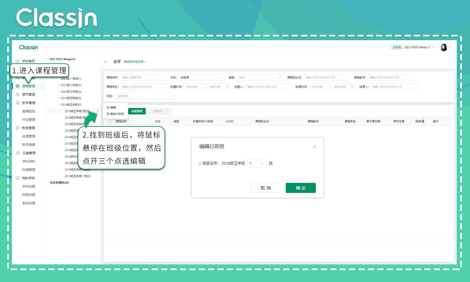Image resolution: width=470 pixels, height=282 pixels.
Task: Open 系统设置 in the sidebar
Action: coord(29,203)
